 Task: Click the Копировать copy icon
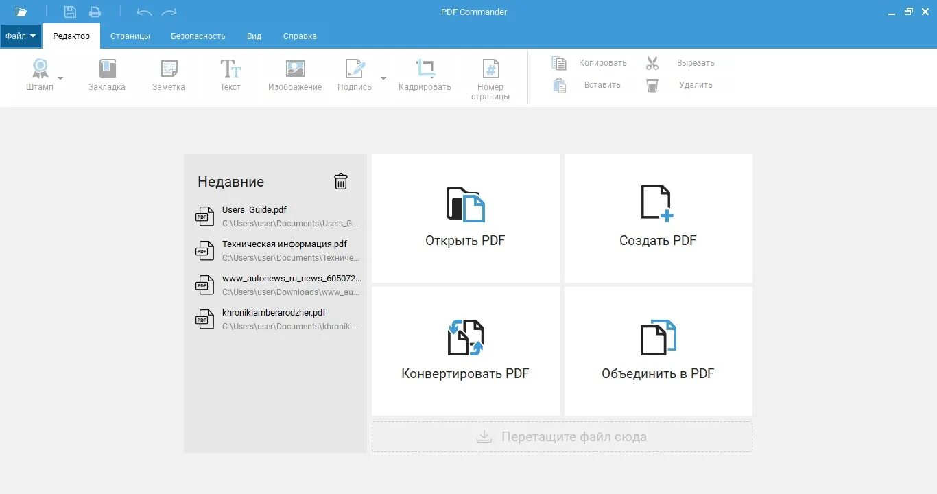pos(560,63)
